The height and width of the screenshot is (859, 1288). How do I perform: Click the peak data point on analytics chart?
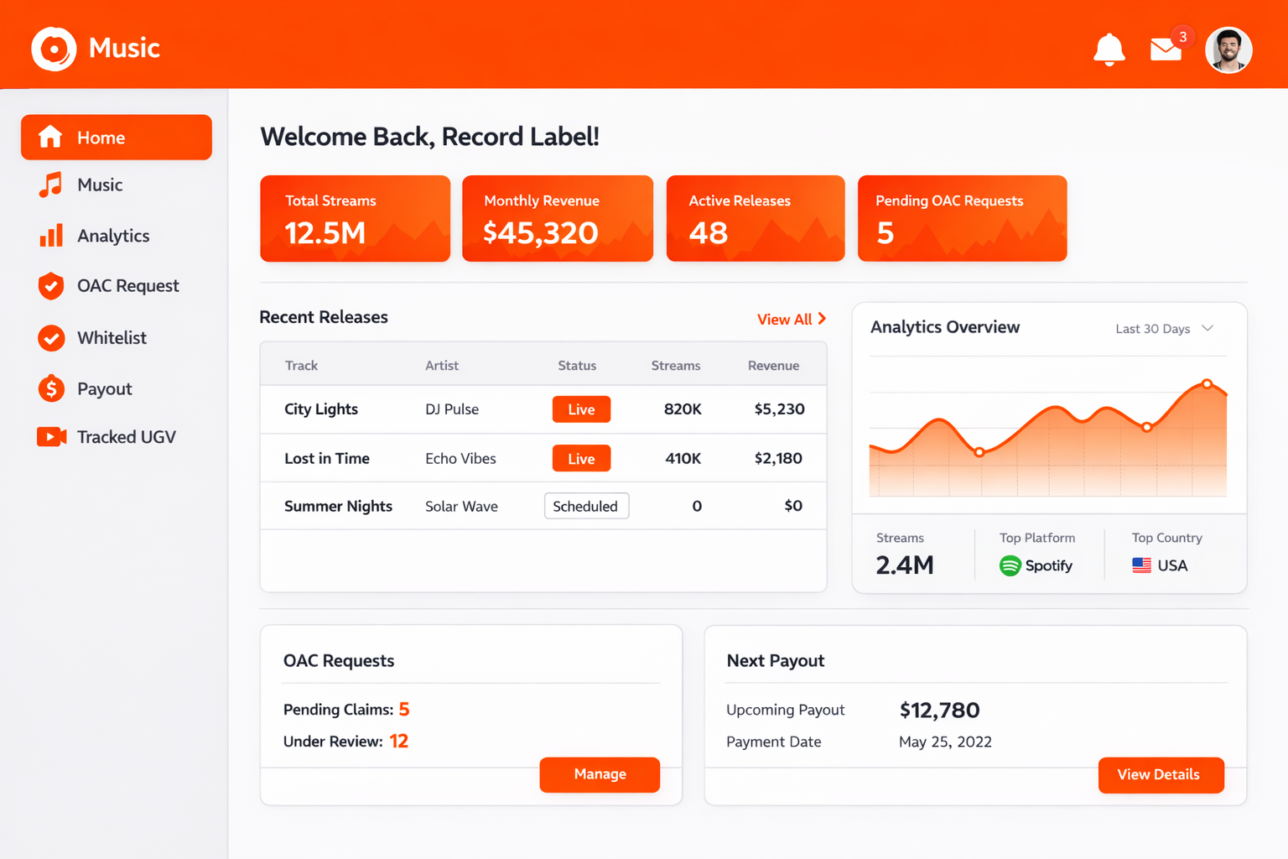point(1207,383)
